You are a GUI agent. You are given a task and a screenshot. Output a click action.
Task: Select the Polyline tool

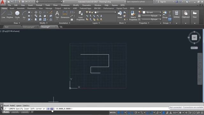tap(10, 14)
